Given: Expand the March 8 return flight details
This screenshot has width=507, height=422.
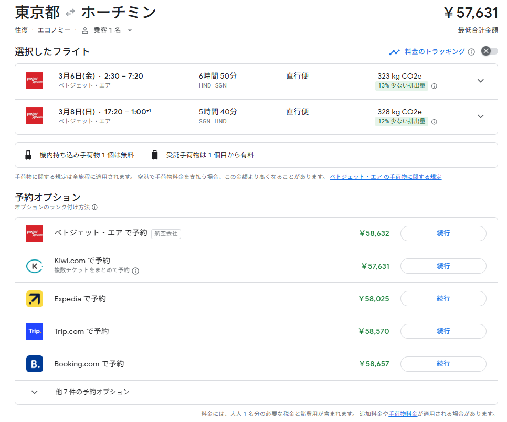Looking at the screenshot, I should [480, 116].
